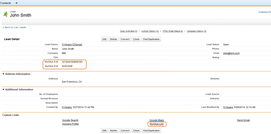The image size is (271, 134).
Task: Click the green Lead icon beside John Smith
Action: (x=6, y=14)
